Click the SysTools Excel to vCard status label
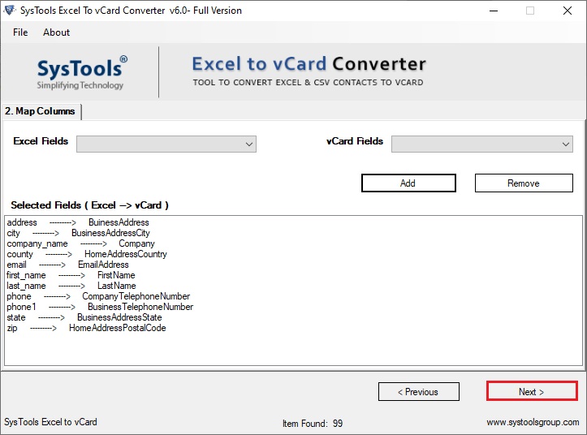 (50, 422)
